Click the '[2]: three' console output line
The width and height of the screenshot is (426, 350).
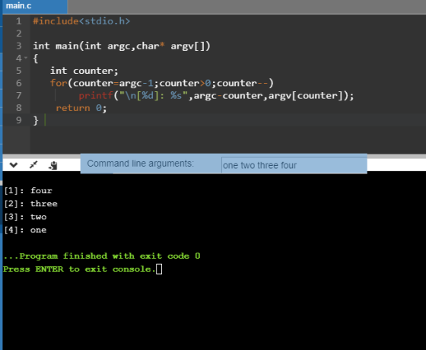30,204
